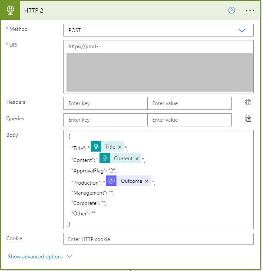Screen dimensions: 262x271
Task: Click the Queries key input field
Action: [106, 120]
